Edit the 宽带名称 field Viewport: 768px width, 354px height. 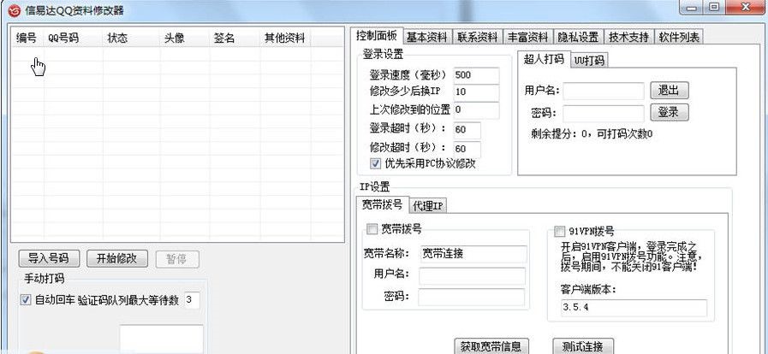pyautogui.click(x=473, y=254)
